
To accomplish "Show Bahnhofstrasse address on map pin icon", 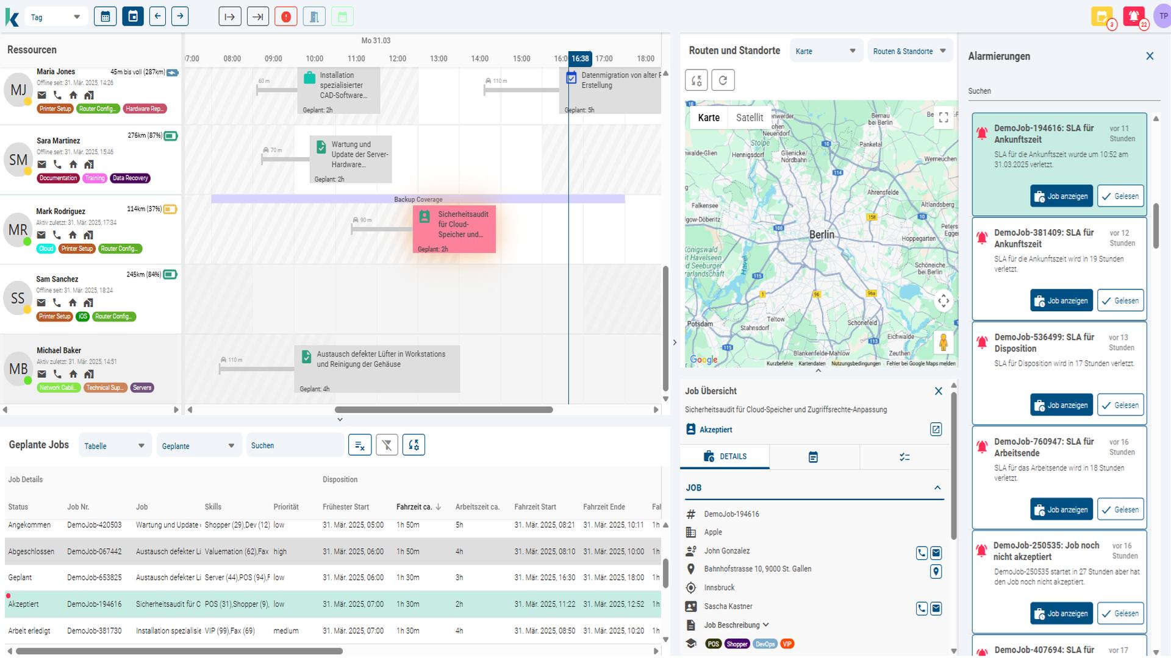I will coord(936,571).
